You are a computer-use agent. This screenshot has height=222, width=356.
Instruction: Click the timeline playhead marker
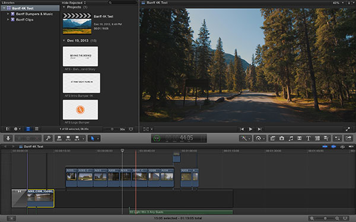[x=122, y=150]
